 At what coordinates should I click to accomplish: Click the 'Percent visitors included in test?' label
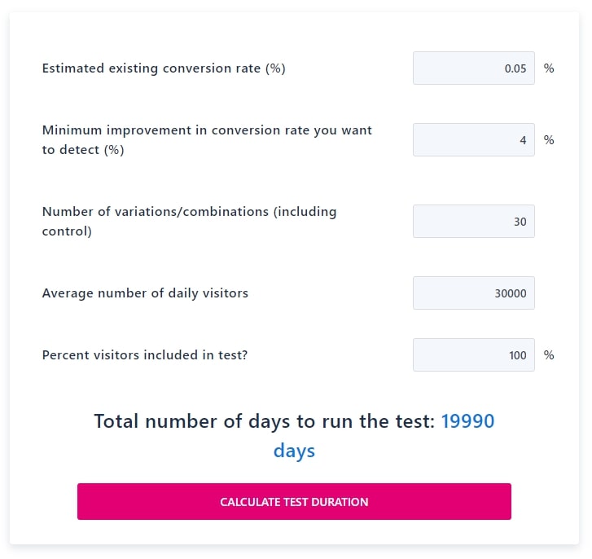pos(145,355)
